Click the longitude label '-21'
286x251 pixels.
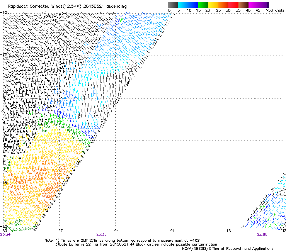(x=171, y=231)
